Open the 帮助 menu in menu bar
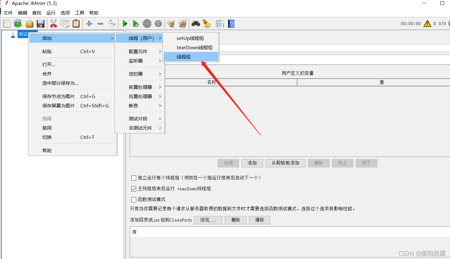Image resolution: width=450 pixels, height=259 pixels. [x=94, y=13]
